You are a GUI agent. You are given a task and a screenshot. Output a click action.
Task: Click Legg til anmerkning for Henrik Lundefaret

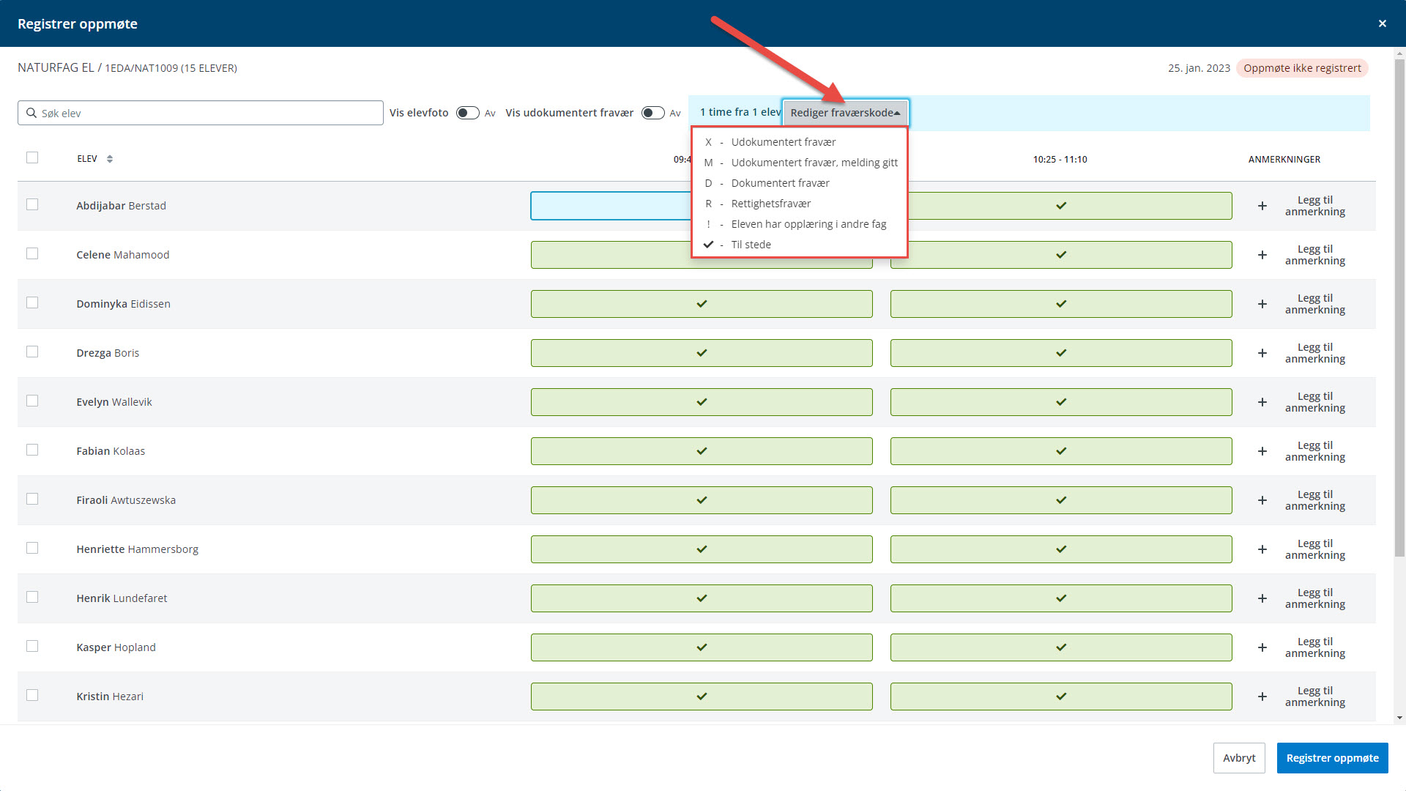point(1314,598)
